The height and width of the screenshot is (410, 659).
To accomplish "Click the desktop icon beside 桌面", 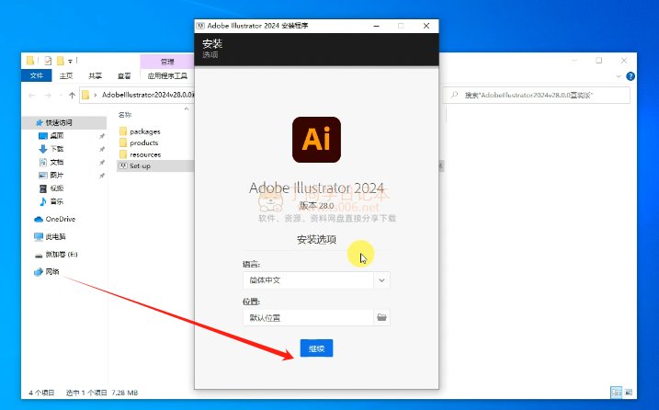I will tap(43, 135).
